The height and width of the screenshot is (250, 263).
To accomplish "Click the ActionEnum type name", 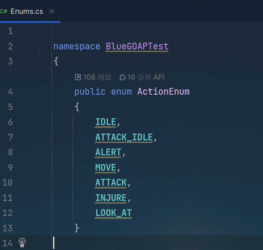I will coord(164,92).
